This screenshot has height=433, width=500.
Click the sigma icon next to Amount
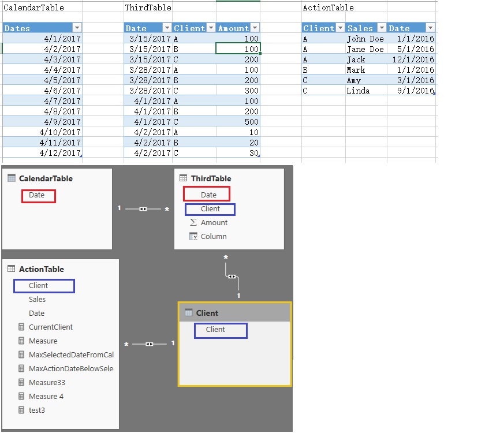coord(193,222)
